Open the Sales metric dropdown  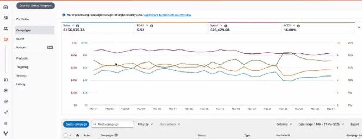coord(73,25)
